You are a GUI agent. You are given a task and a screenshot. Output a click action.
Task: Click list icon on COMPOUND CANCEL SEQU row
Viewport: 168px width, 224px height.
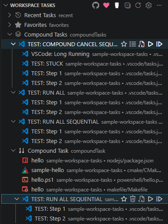(133, 44)
